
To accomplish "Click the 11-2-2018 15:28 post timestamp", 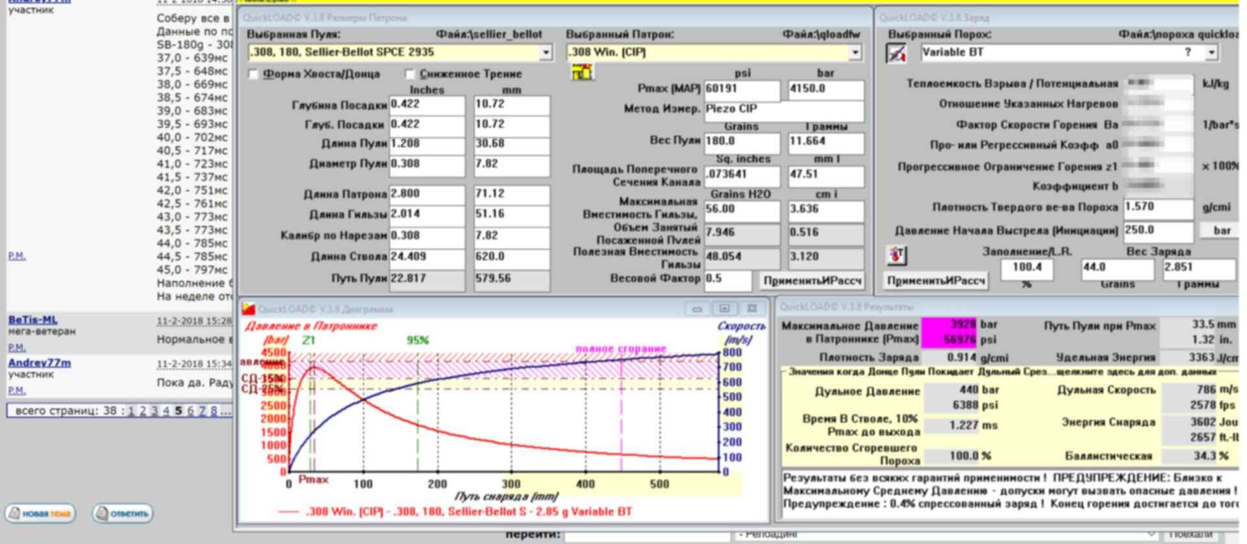I will pos(194,321).
